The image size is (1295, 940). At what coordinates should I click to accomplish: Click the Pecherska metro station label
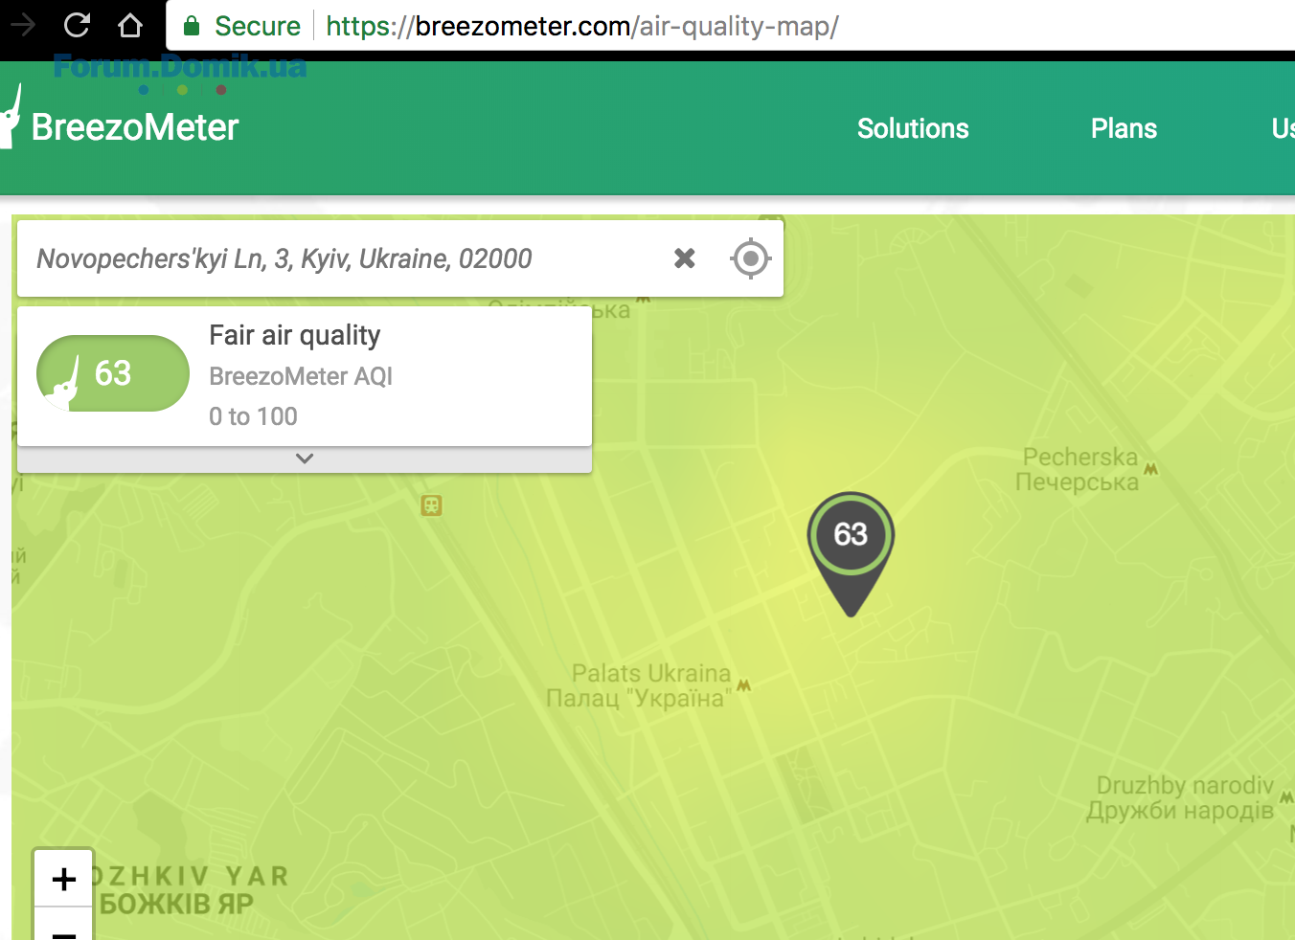point(1079,469)
